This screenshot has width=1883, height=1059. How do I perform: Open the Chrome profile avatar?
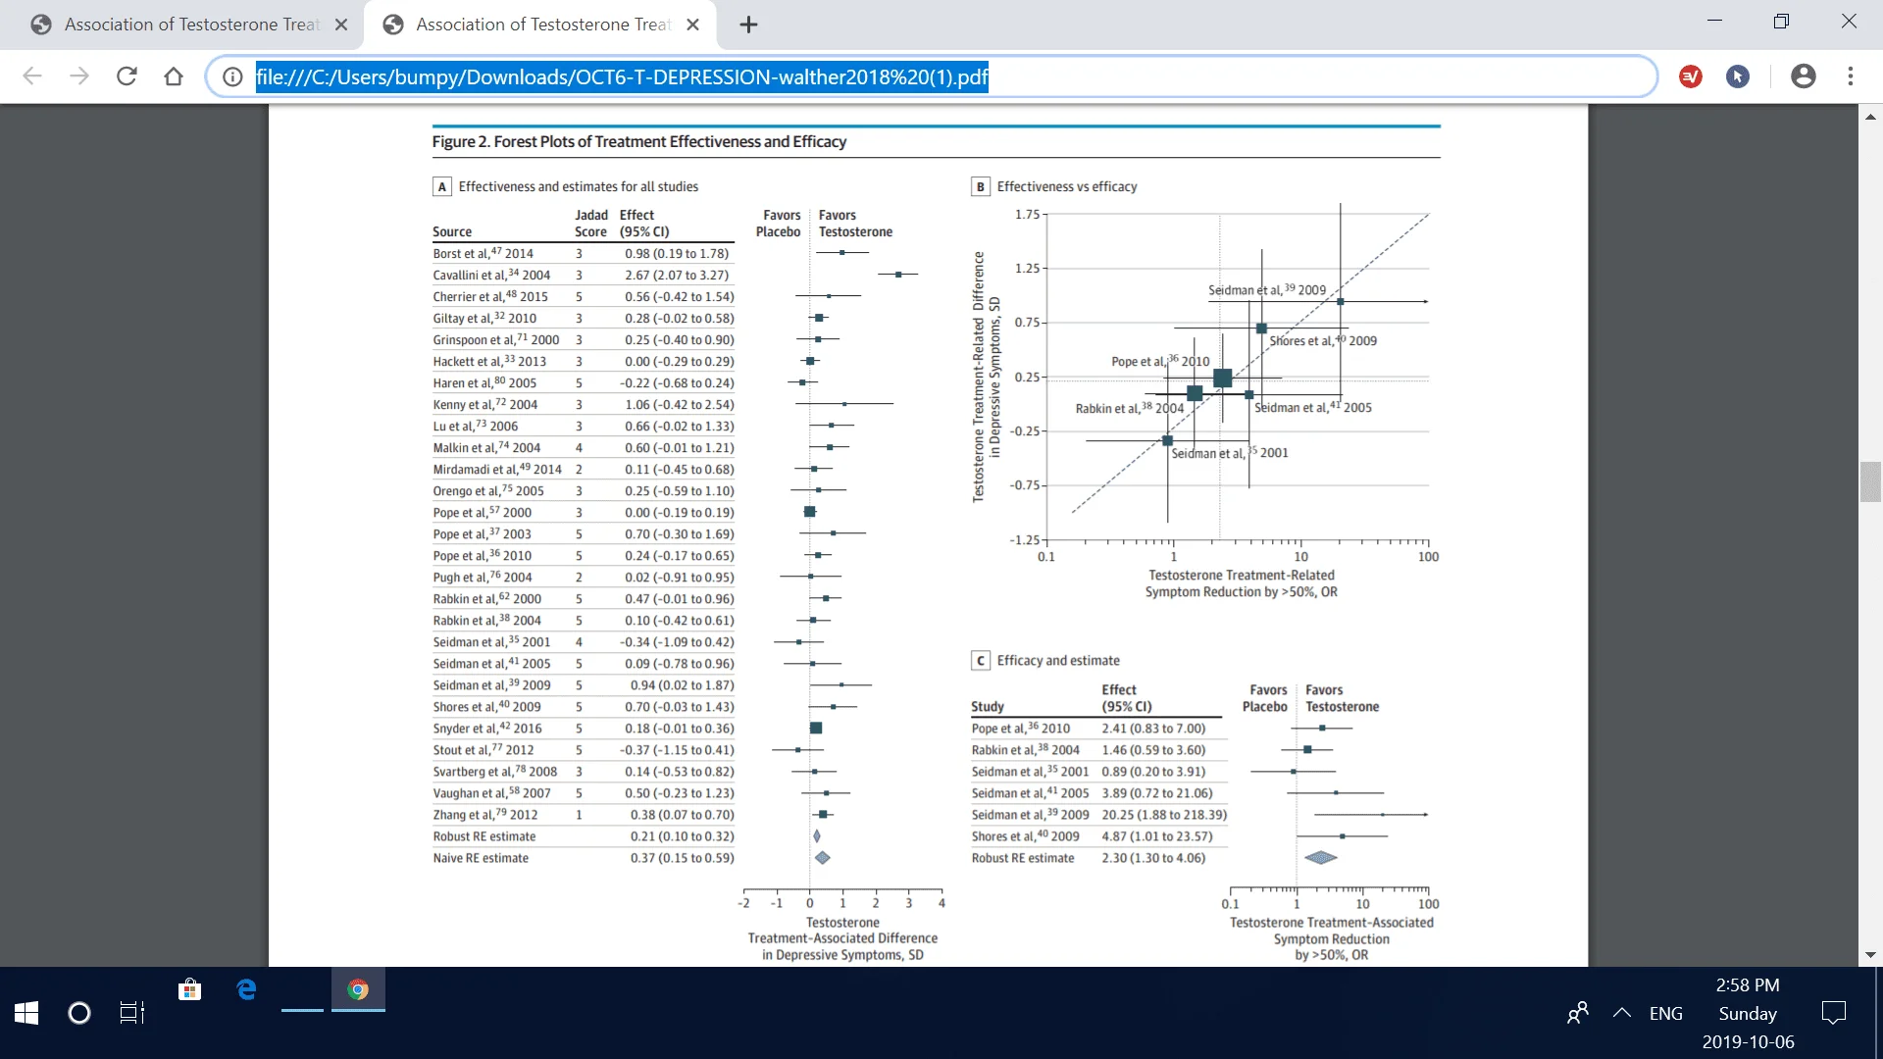(1804, 76)
